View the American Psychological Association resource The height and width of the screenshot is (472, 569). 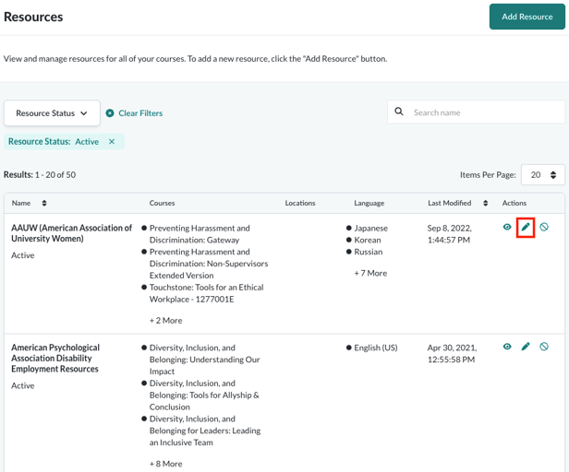tap(507, 347)
